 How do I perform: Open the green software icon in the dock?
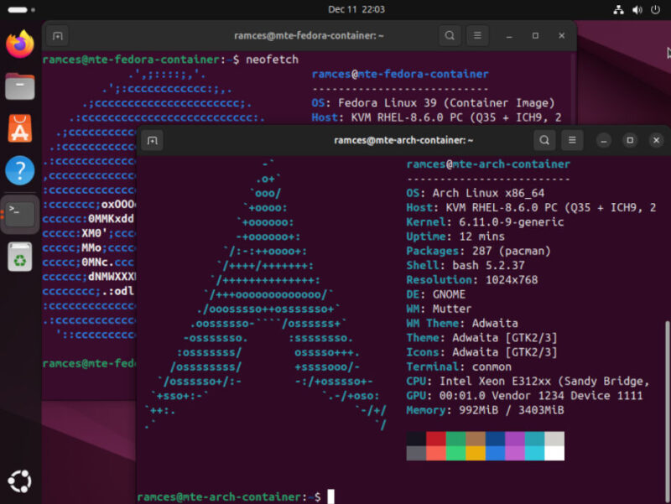18,257
